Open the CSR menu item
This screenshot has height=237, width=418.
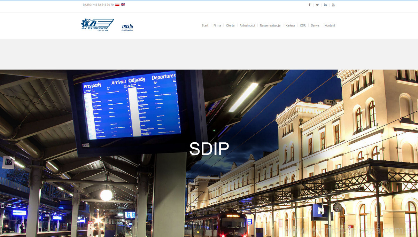point(303,25)
